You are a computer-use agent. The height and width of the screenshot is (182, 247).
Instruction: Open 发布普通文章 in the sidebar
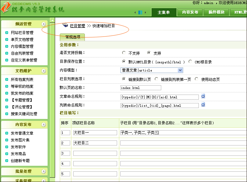pyautogui.click(x=22, y=133)
